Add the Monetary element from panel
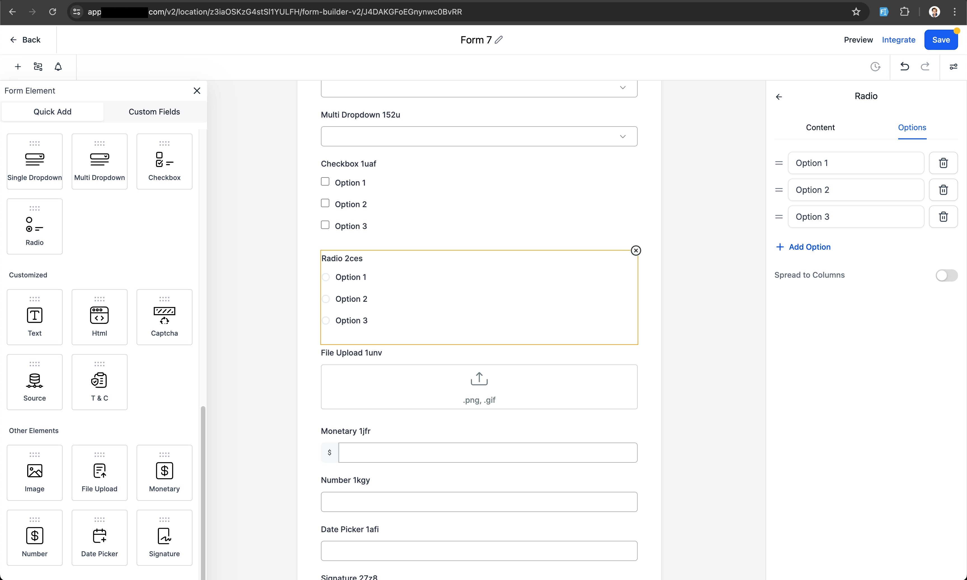This screenshot has width=967, height=580. click(x=165, y=473)
